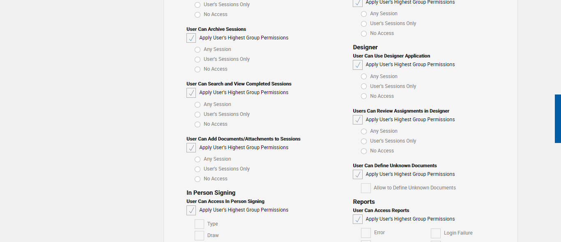Toggle group permissions for Search and View Completed Sessions

tap(191, 93)
